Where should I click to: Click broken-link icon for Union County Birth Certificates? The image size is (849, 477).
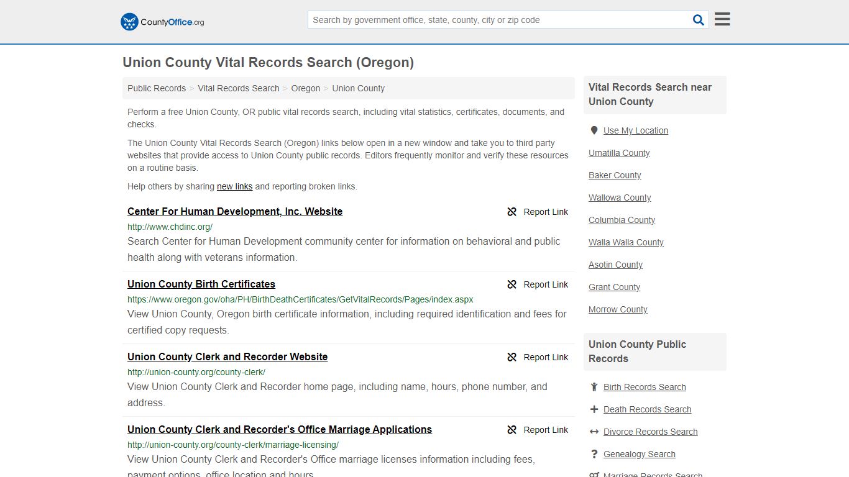tap(512, 284)
